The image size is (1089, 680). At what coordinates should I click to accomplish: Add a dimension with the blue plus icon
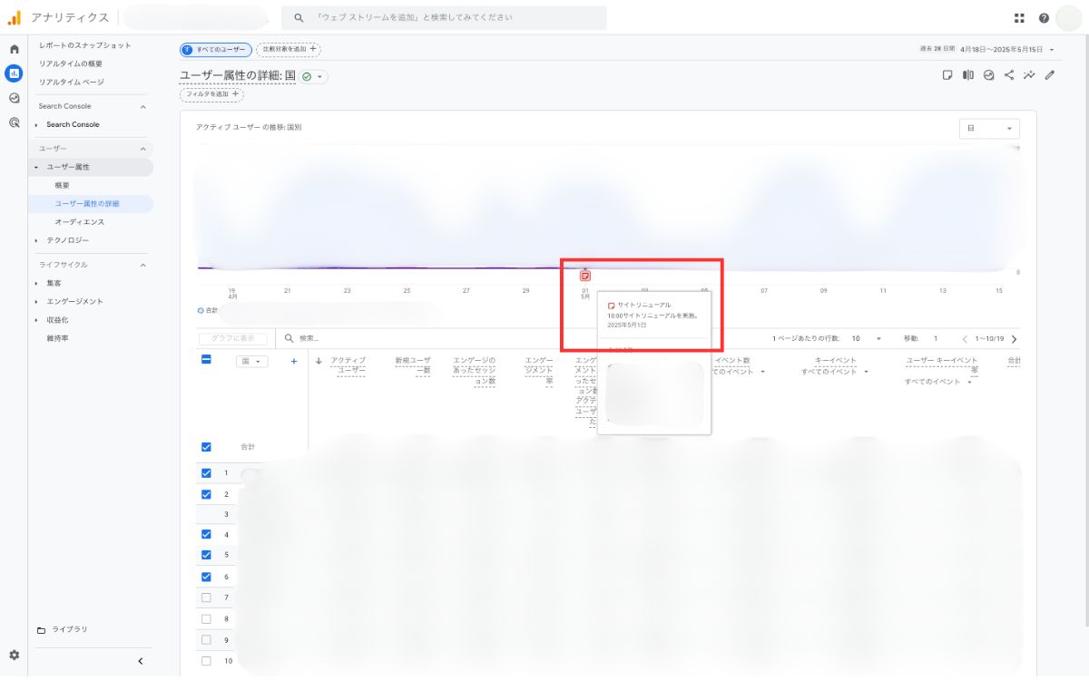(x=294, y=361)
